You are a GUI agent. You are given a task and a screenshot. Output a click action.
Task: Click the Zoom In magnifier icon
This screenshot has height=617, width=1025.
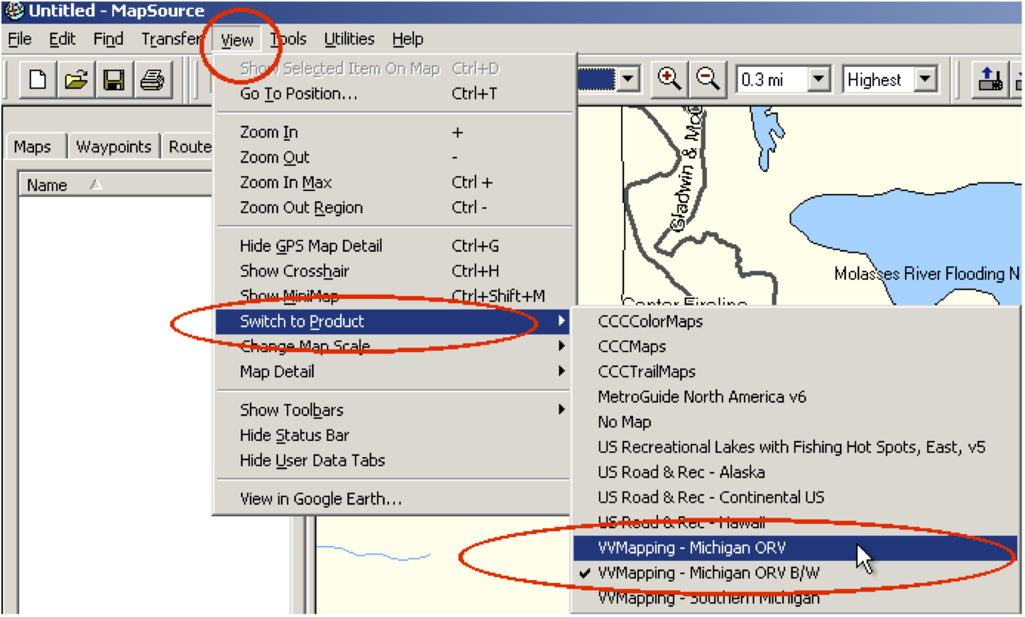[669, 79]
